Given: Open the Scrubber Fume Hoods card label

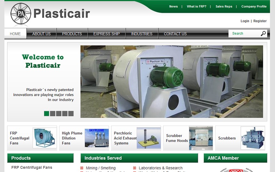Looking at the screenshot, I should [177, 138].
